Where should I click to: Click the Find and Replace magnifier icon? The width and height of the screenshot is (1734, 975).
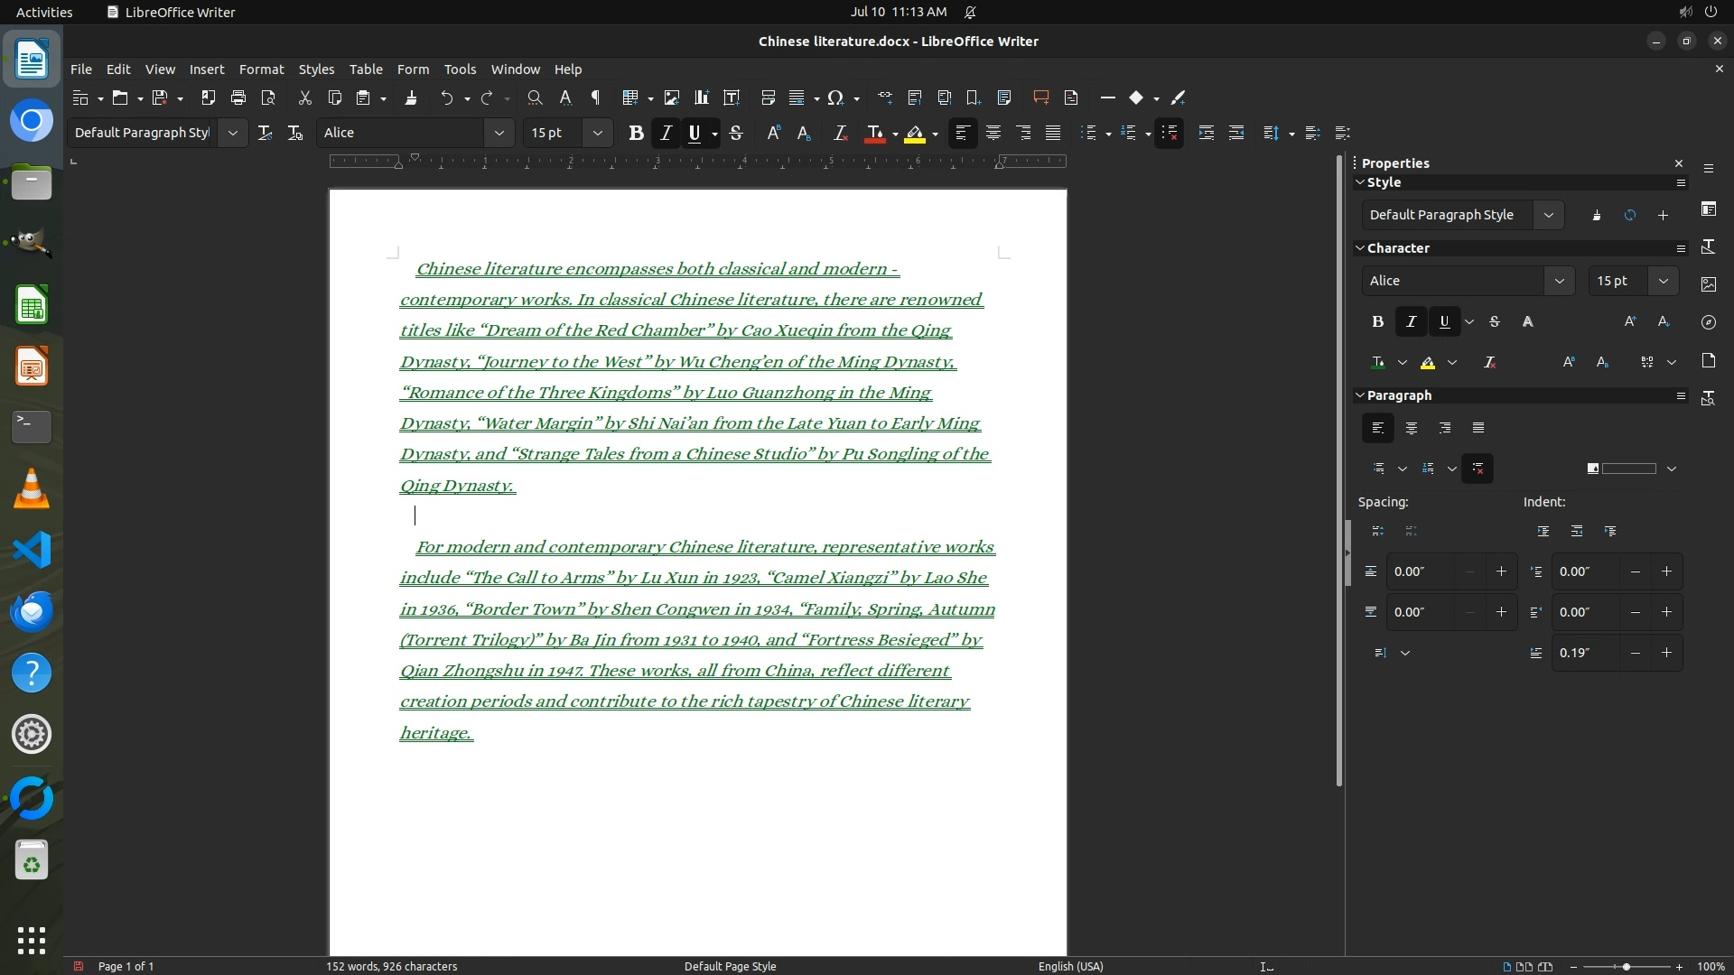tap(535, 97)
